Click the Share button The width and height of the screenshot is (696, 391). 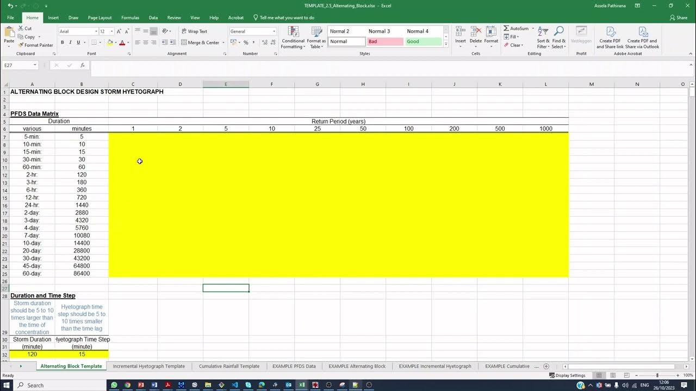(679, 17)
